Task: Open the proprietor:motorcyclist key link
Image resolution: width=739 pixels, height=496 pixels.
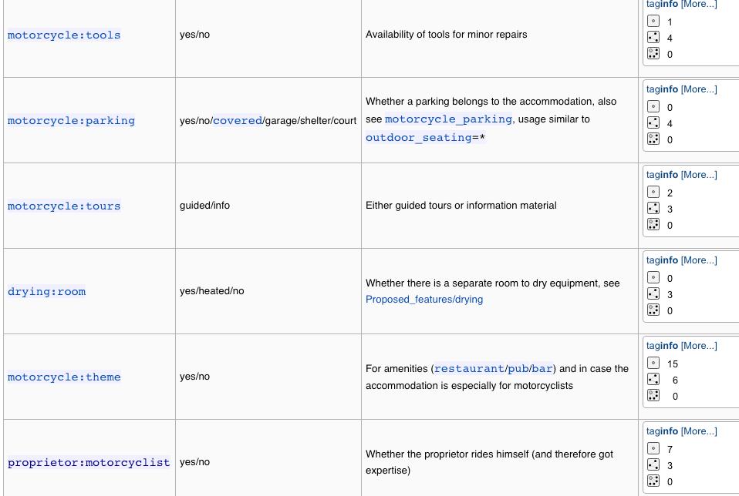Action: 89,462
